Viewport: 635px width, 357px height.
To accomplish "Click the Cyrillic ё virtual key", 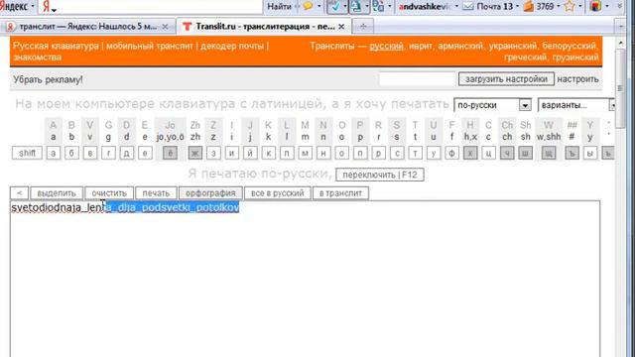I will click(170, 153).
